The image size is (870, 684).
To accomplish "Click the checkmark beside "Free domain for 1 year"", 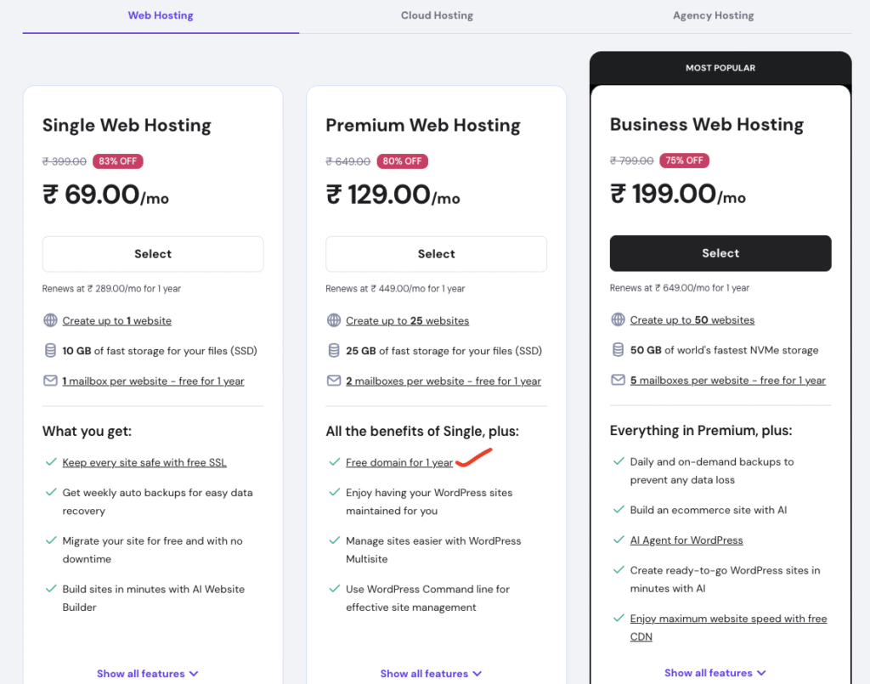I will (x=334, y=462).
